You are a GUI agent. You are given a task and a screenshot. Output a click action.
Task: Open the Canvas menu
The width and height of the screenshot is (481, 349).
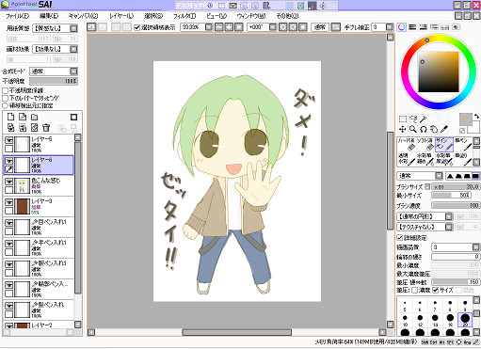[83, 16]
